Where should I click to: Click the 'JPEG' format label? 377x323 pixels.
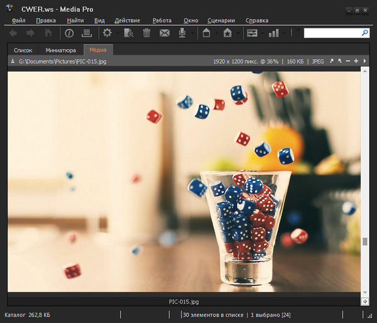pyautogui.click(x=317, y=62)
